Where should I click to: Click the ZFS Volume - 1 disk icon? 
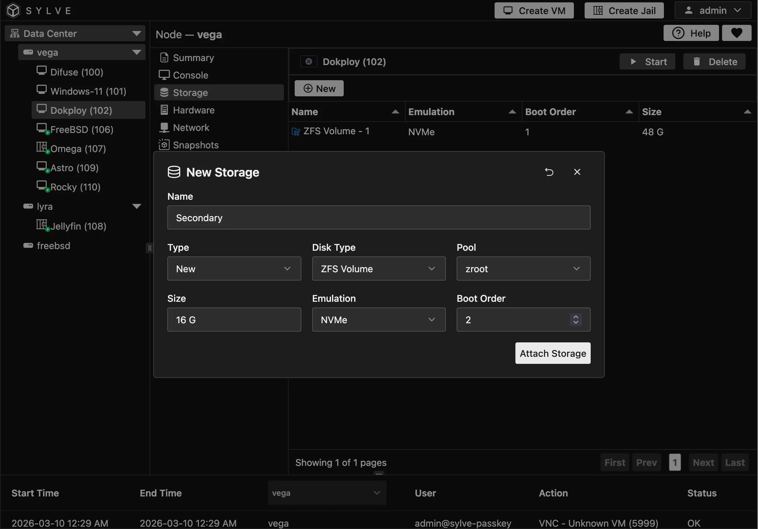[296, 132]
